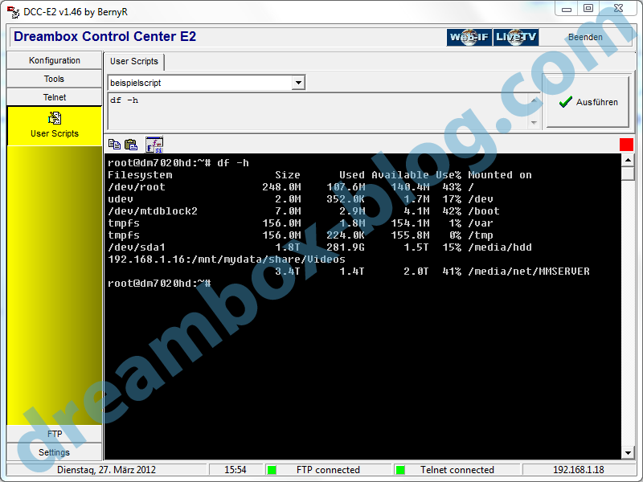The width and height of the screenshot is (643, 482).
Task: Click the 192.168.1.16:/mnt/mydata/share/Videos line
Action: pyautogui.click(x=227, y=259)
